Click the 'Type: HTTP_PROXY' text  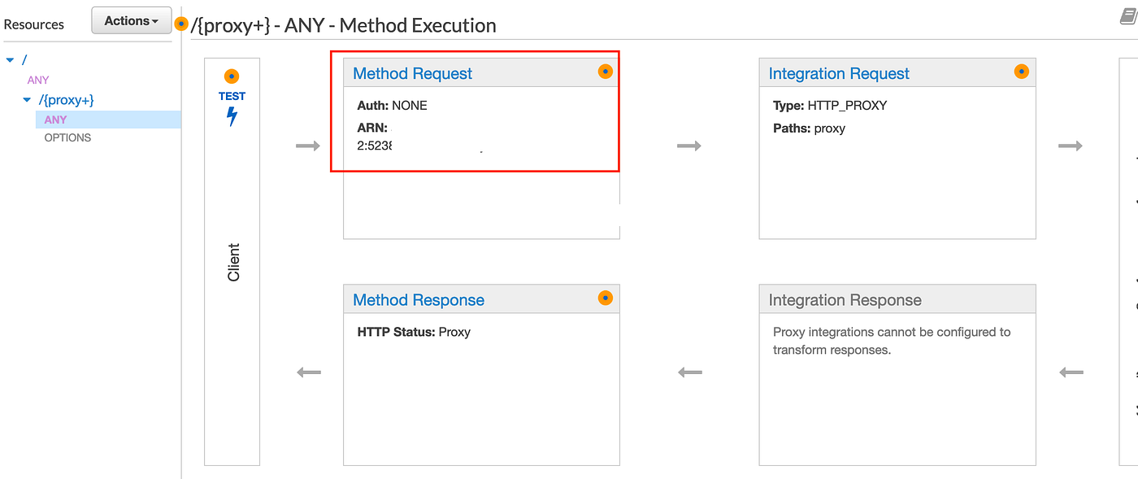[x=830, y=105]
